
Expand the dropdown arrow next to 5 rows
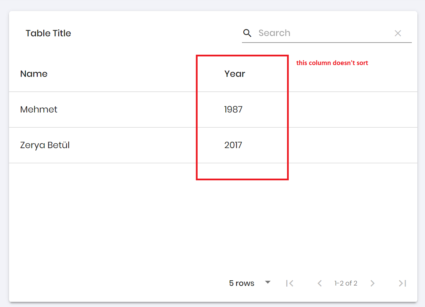coord(267,282)
